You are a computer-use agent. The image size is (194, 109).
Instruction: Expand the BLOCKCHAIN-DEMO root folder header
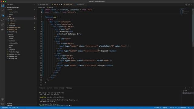tap(21, 7)
